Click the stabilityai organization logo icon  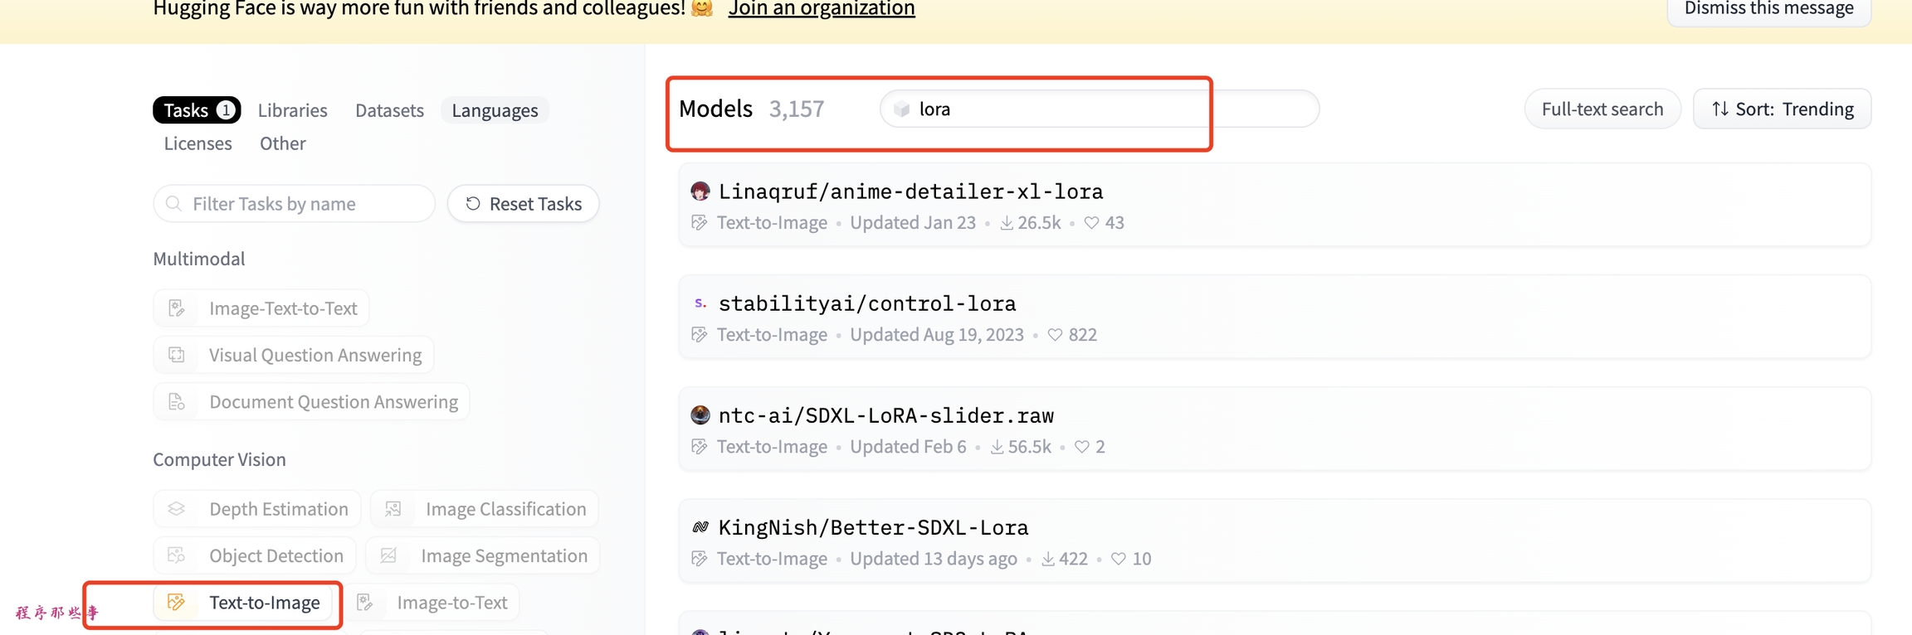(x=700, y=303)
